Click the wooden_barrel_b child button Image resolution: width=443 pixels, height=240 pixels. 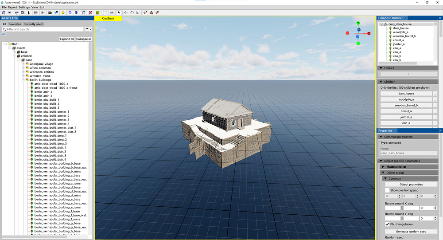406,105
